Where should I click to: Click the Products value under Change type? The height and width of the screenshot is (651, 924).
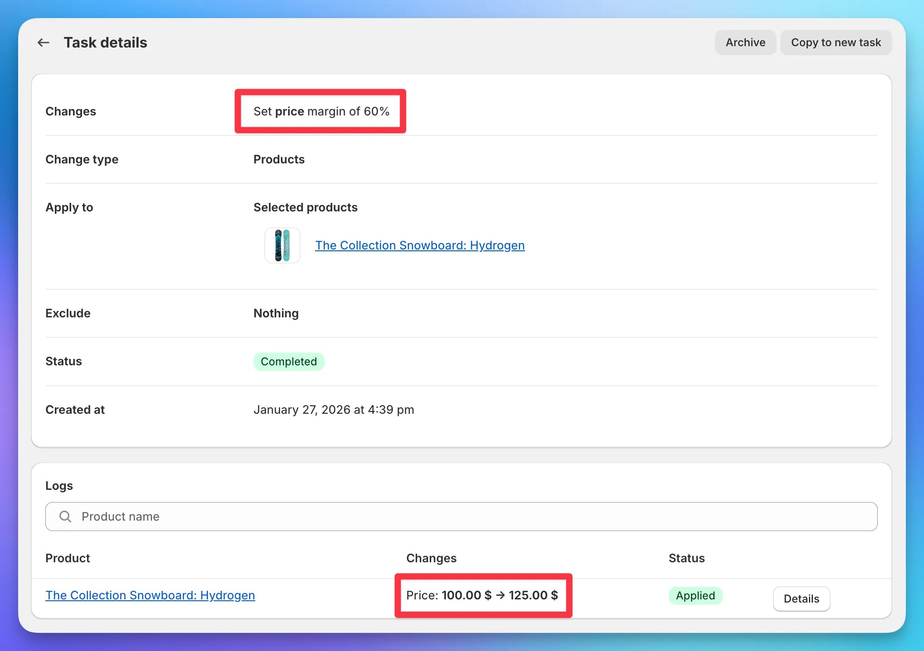coord(278,159)
